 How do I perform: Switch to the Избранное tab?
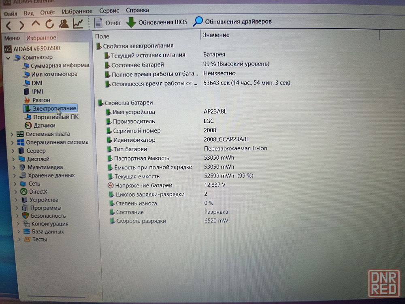(41, 38)
